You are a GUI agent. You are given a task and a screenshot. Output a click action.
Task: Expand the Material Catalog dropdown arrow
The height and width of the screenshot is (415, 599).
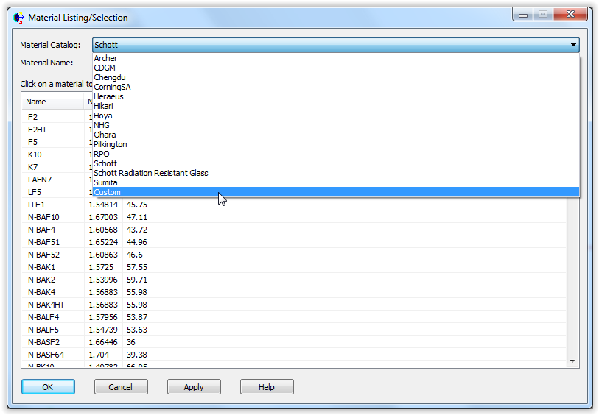(x=572, y=45)
